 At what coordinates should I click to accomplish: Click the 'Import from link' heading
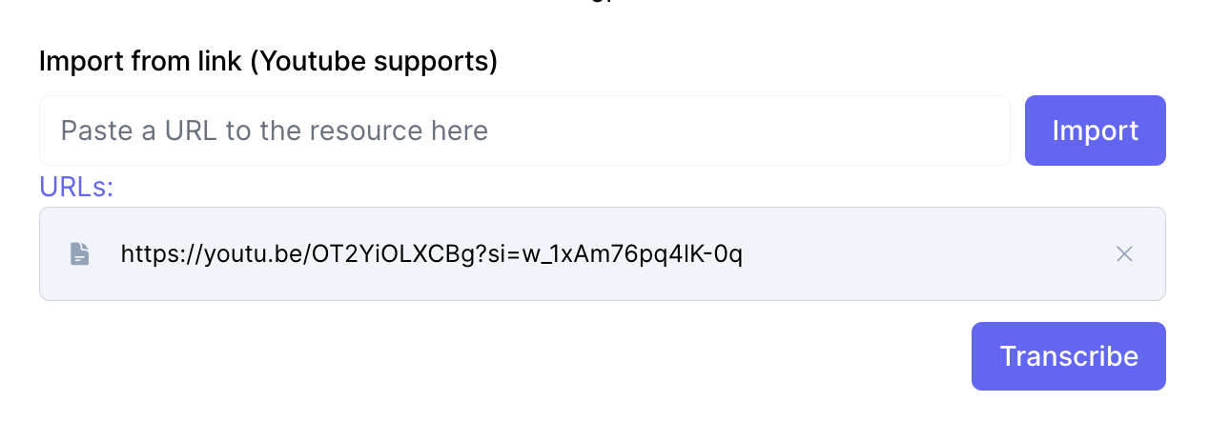click(x=268, y=62)
